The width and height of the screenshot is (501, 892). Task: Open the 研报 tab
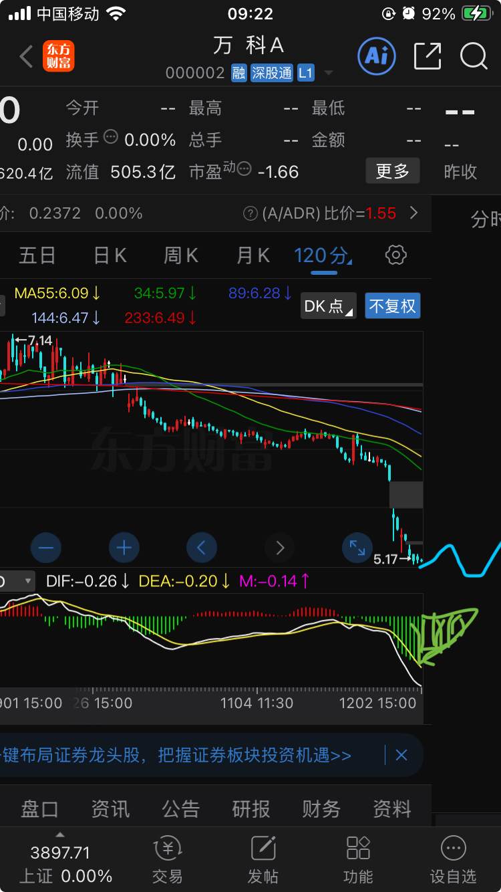[x=251, y=809]
